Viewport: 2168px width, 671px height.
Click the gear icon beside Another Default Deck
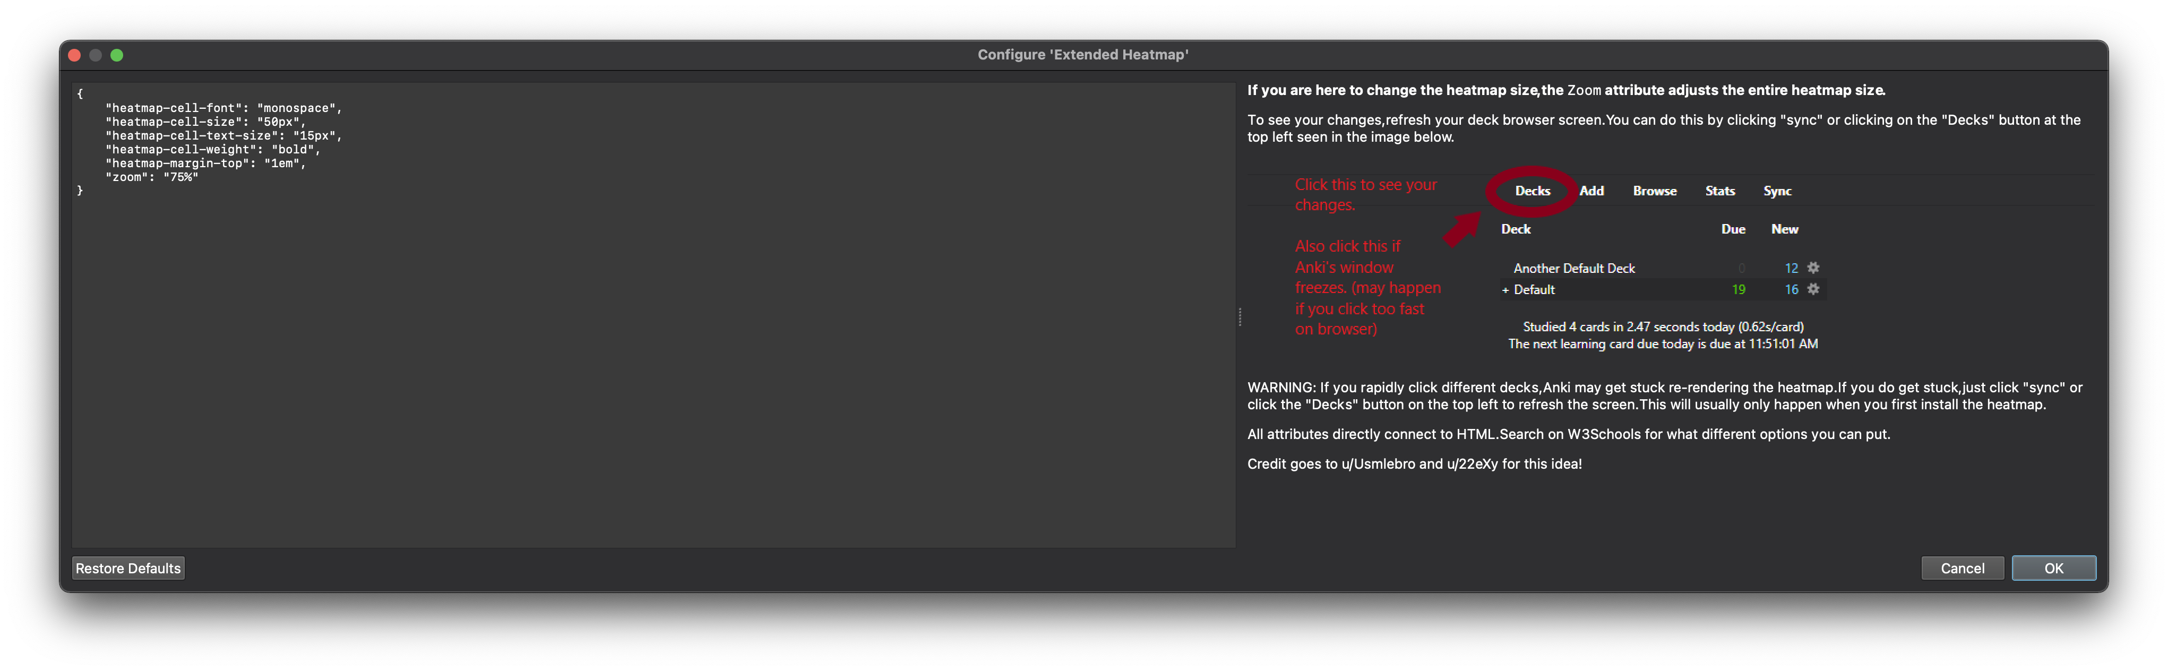click(x=1814, y=268)
